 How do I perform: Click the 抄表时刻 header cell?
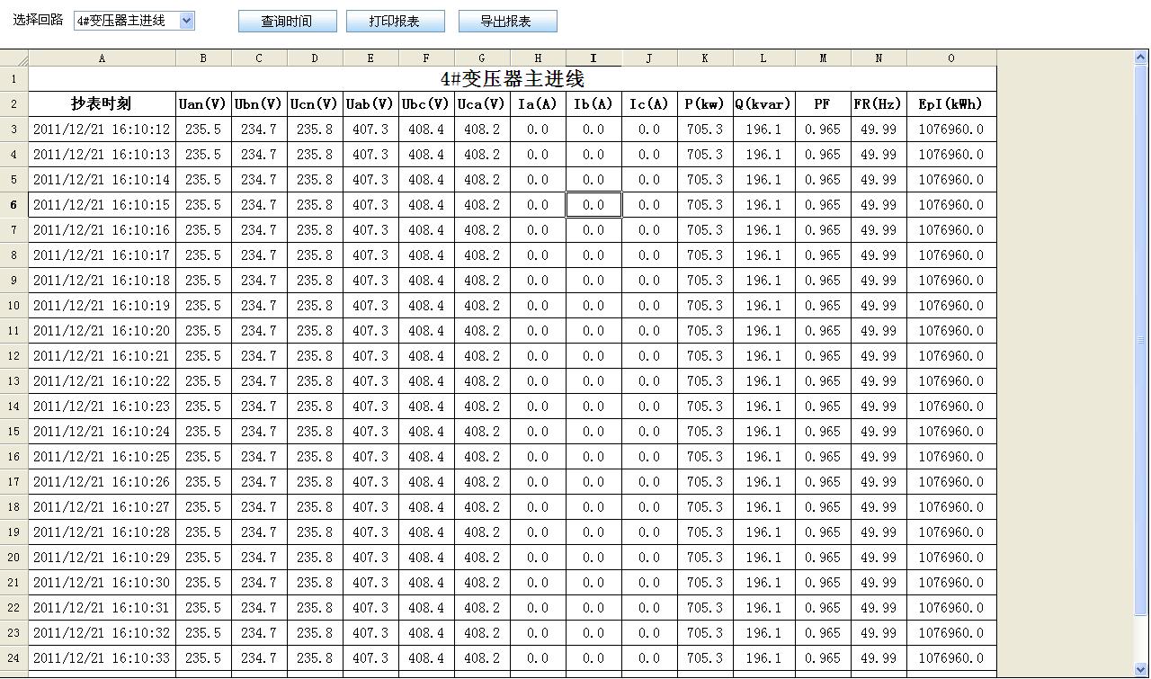coord(102,104)
